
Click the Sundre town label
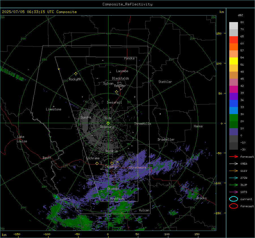pos(86,117)
